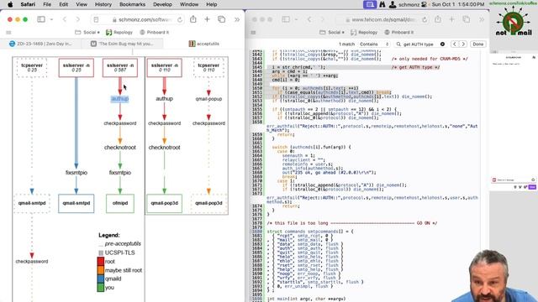Show tab overview in right Safari window

[x=467, y=19]
